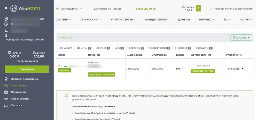
Task: Open ДОМЕНЫ menu item
Action: (184, 19)
